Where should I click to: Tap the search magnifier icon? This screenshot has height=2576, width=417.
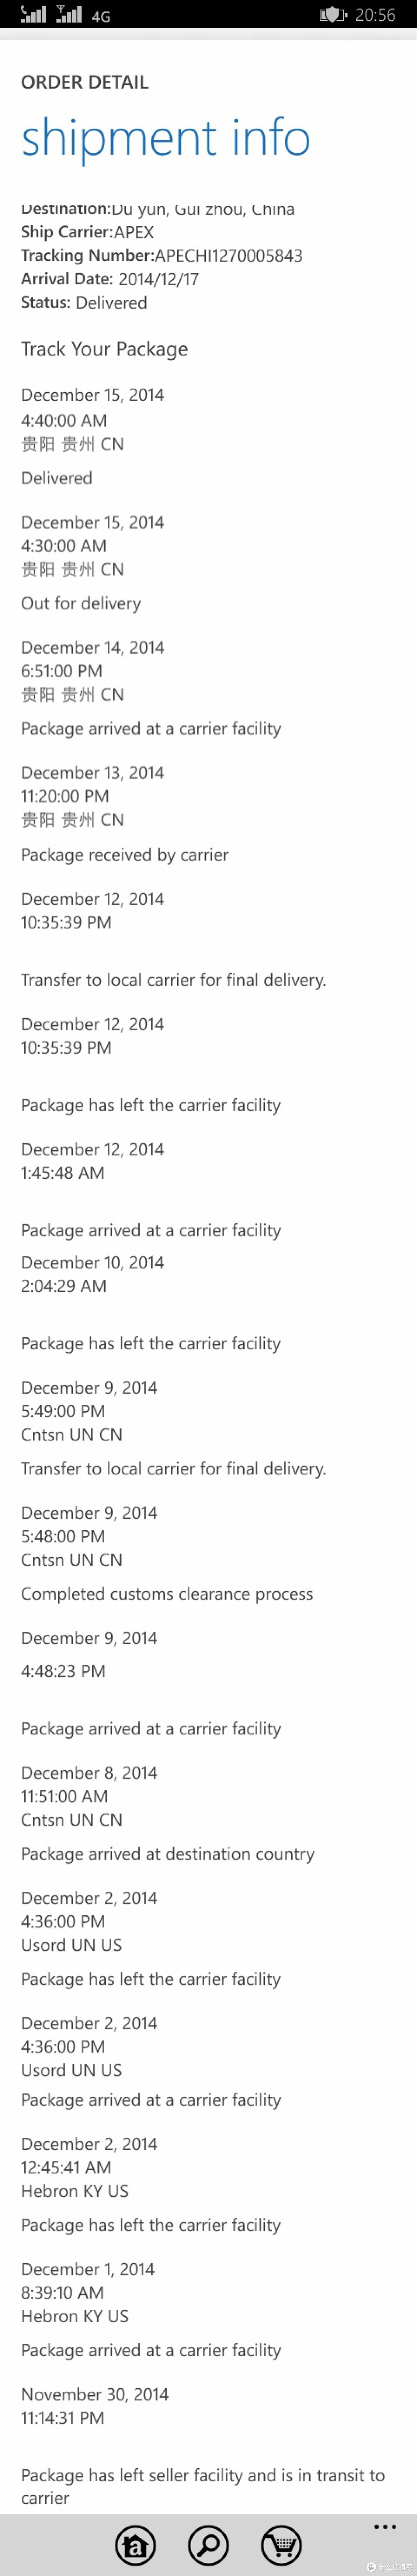click(208, 2545)
